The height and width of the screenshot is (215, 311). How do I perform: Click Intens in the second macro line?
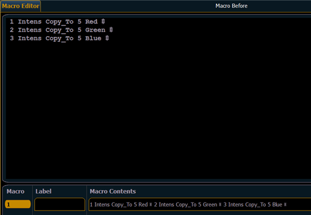point(30,30)
